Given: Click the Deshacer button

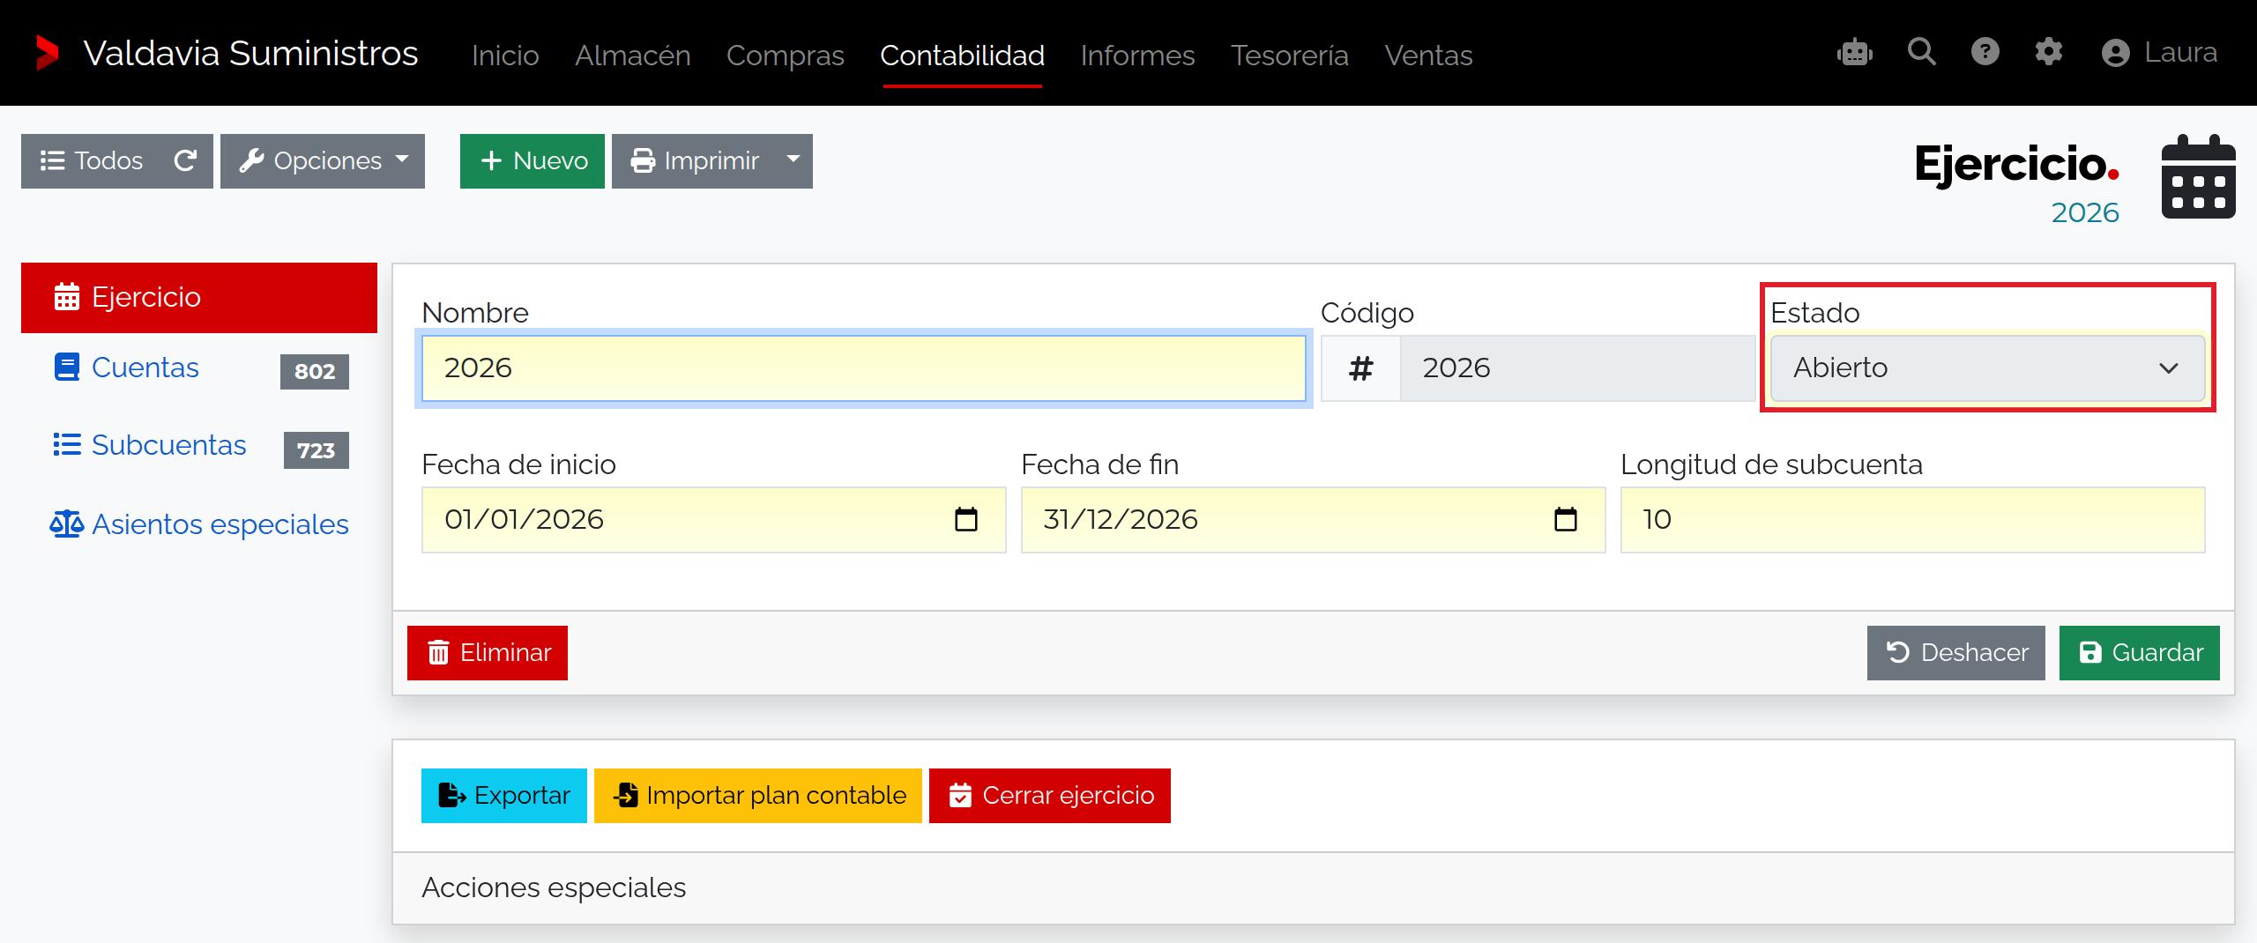Looking at the screenshot, I should pos(1956,652).
